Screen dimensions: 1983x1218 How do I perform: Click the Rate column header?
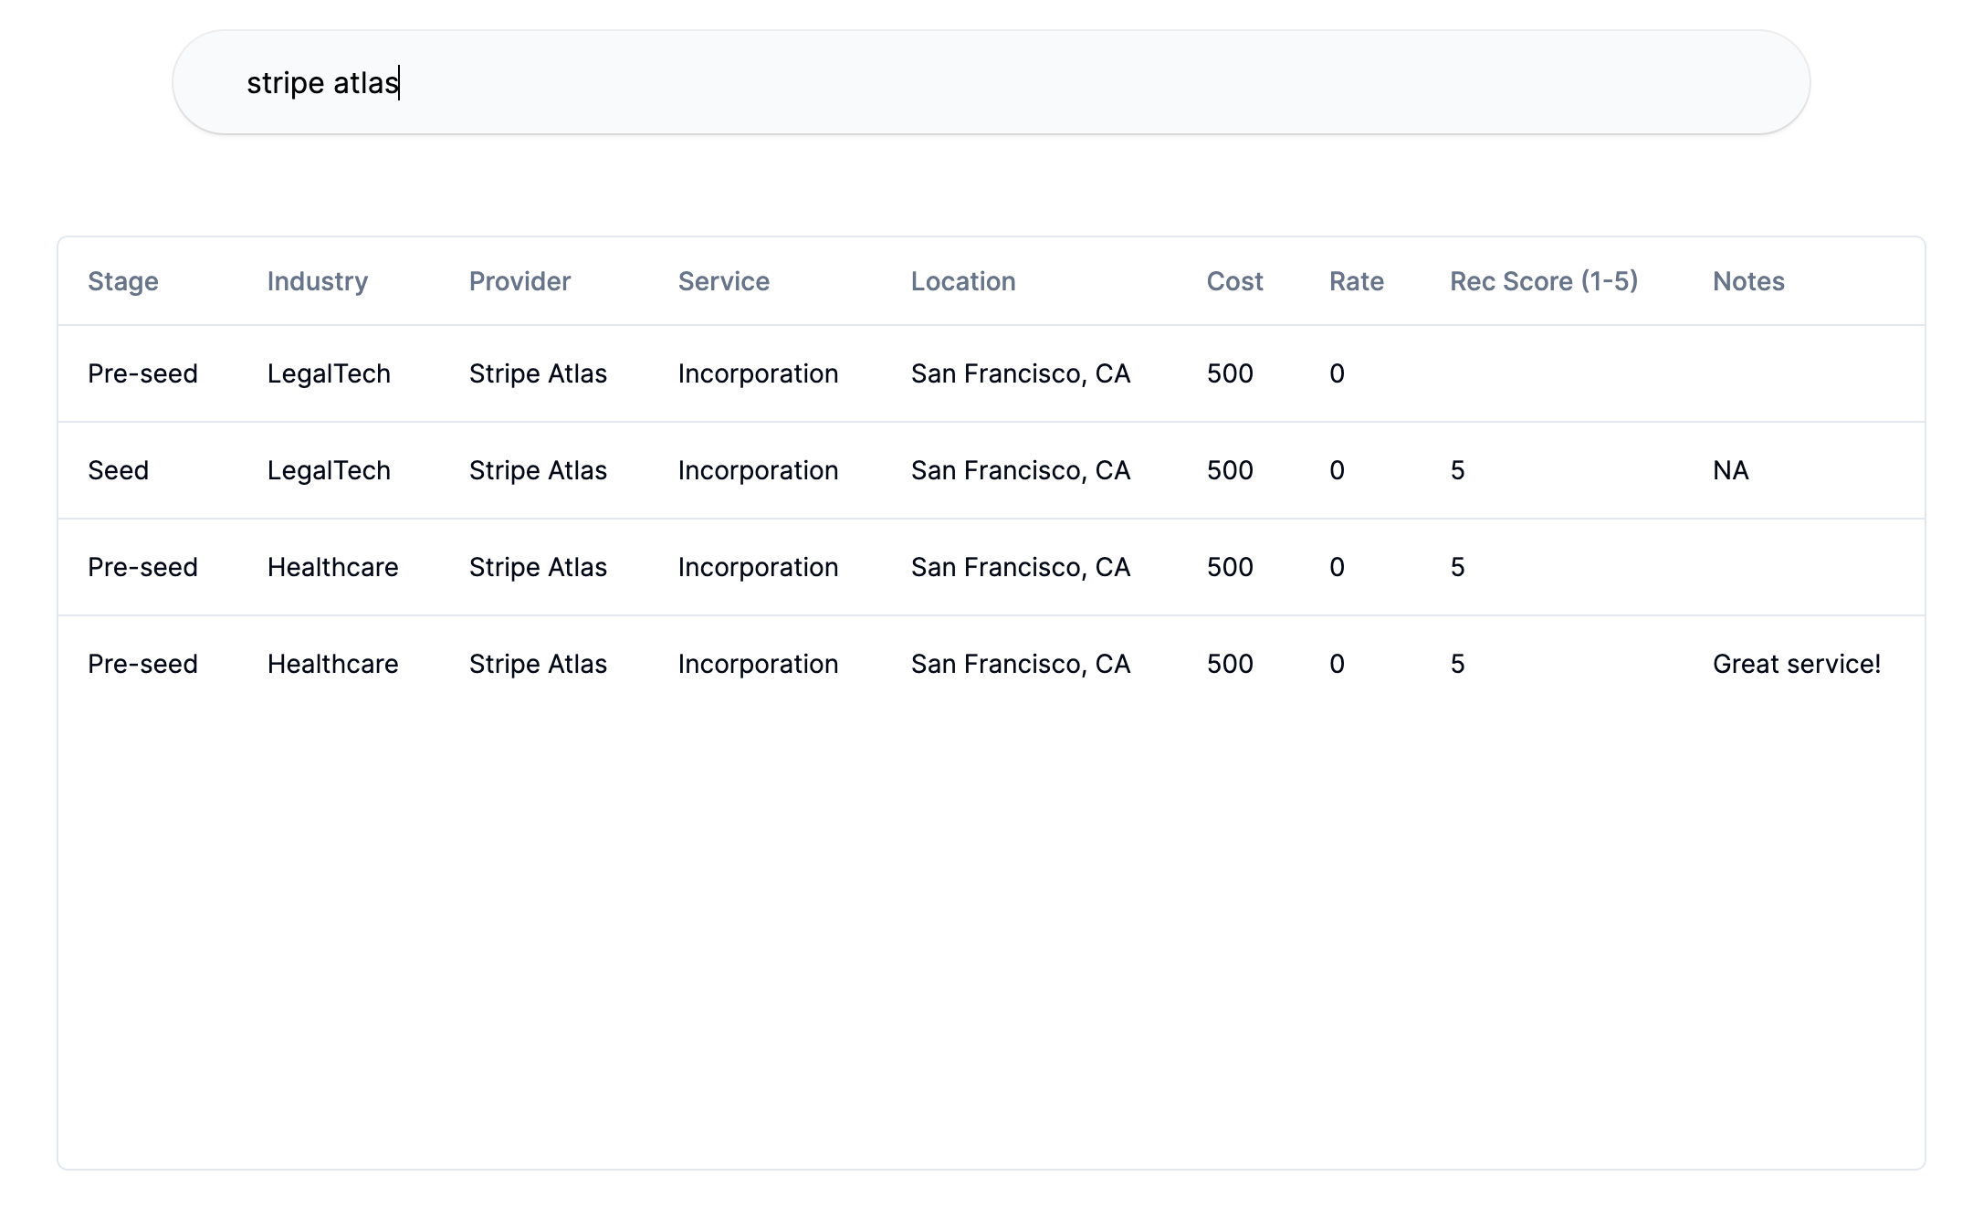coord(1357,281)
